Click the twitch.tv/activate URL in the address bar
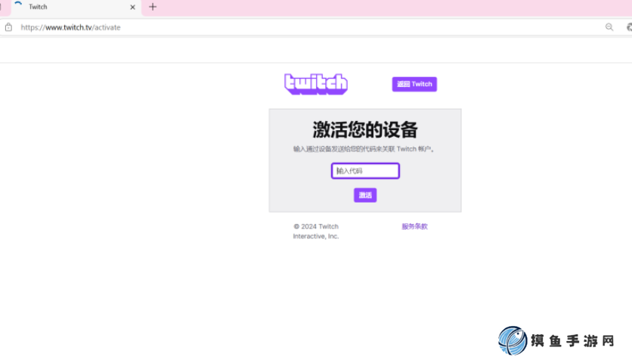The image size is (632, 360). [x=70, y=27]
